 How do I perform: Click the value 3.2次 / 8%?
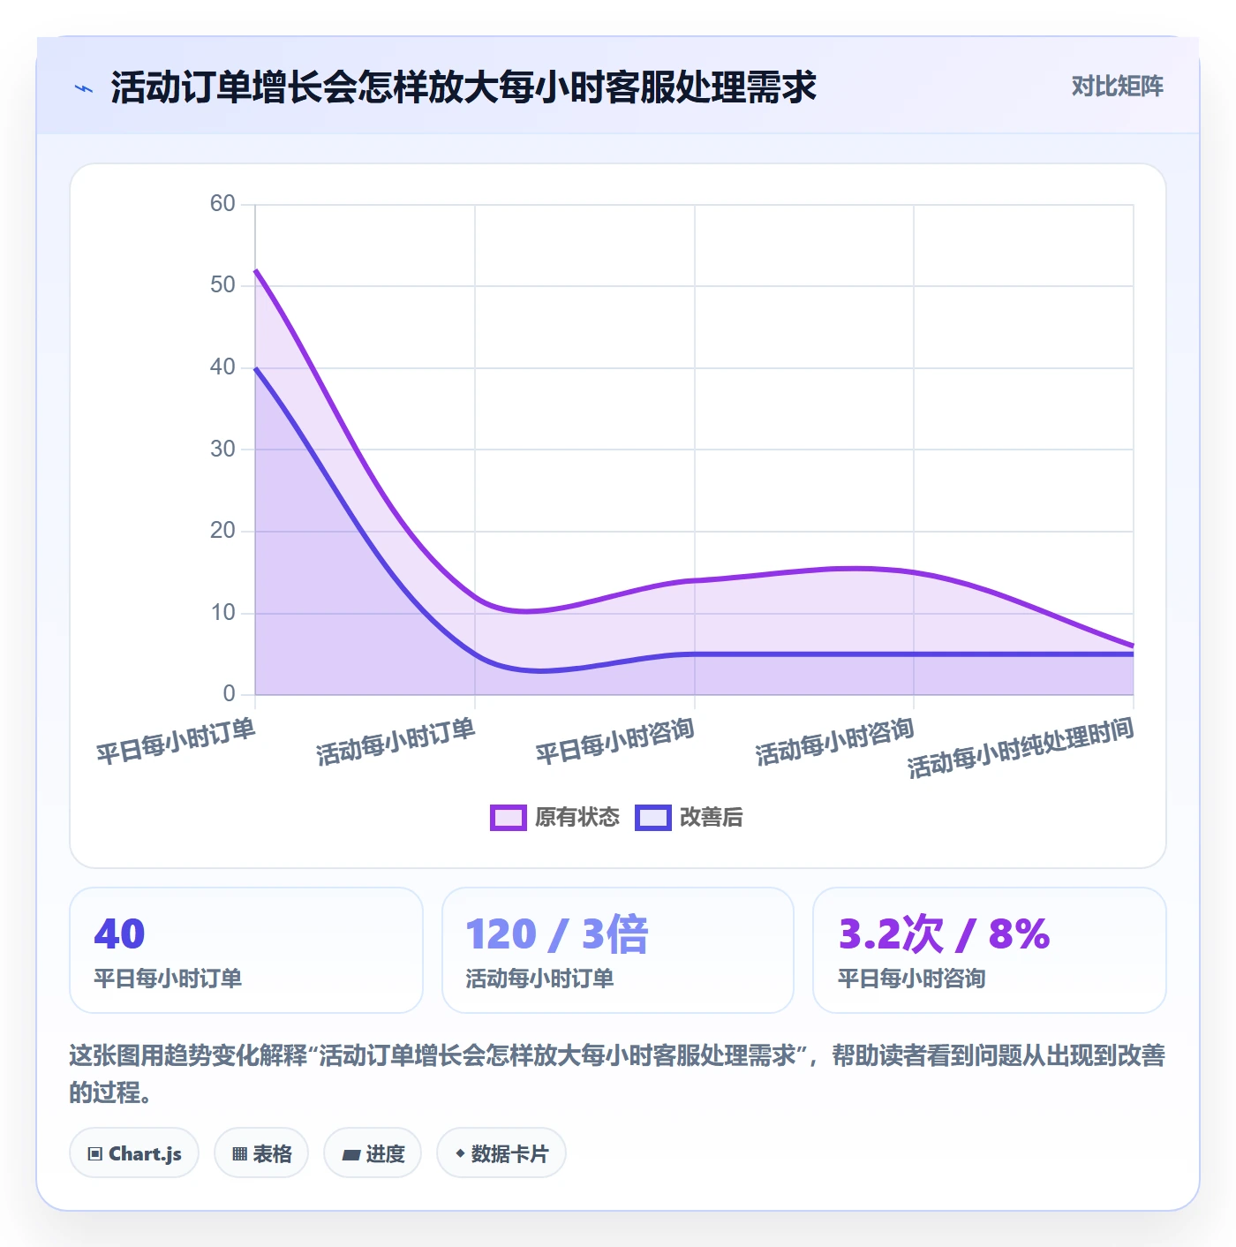(944, 933)
